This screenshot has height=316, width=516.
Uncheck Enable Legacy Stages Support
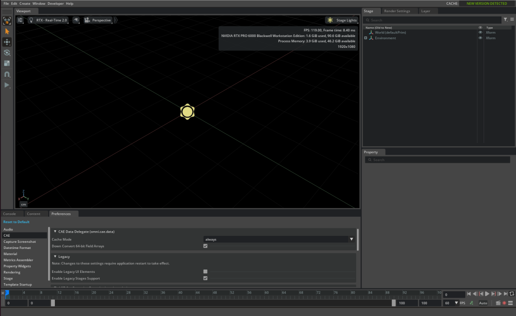(205, 278)
